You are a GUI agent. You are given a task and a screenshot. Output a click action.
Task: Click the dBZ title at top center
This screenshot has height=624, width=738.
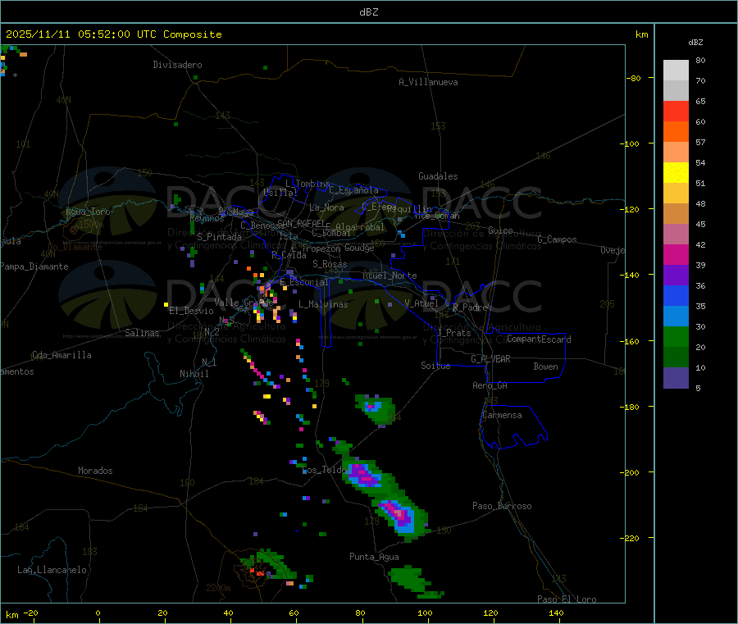tap(368, 12)
